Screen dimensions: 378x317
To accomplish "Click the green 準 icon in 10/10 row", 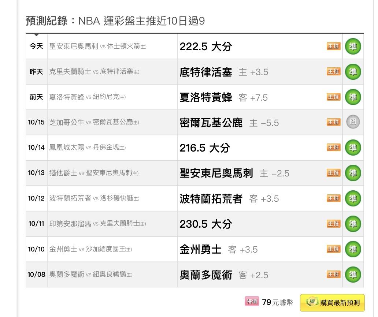I will (353, 249).
